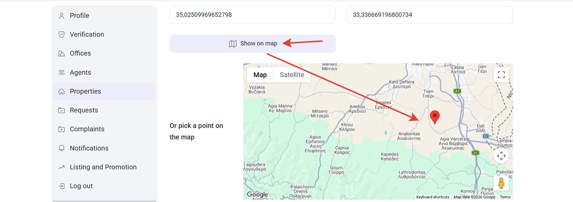Click the Verification shield icon
Viewport: 573px width, 202px height.
tap(61, 34)
